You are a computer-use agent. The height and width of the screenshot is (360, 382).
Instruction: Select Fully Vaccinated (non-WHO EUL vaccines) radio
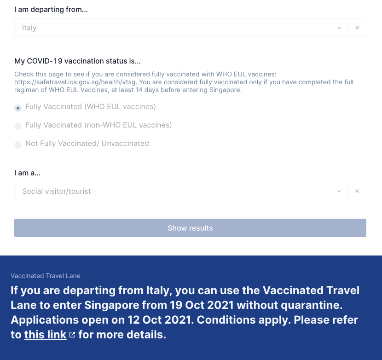coord(18,127)
